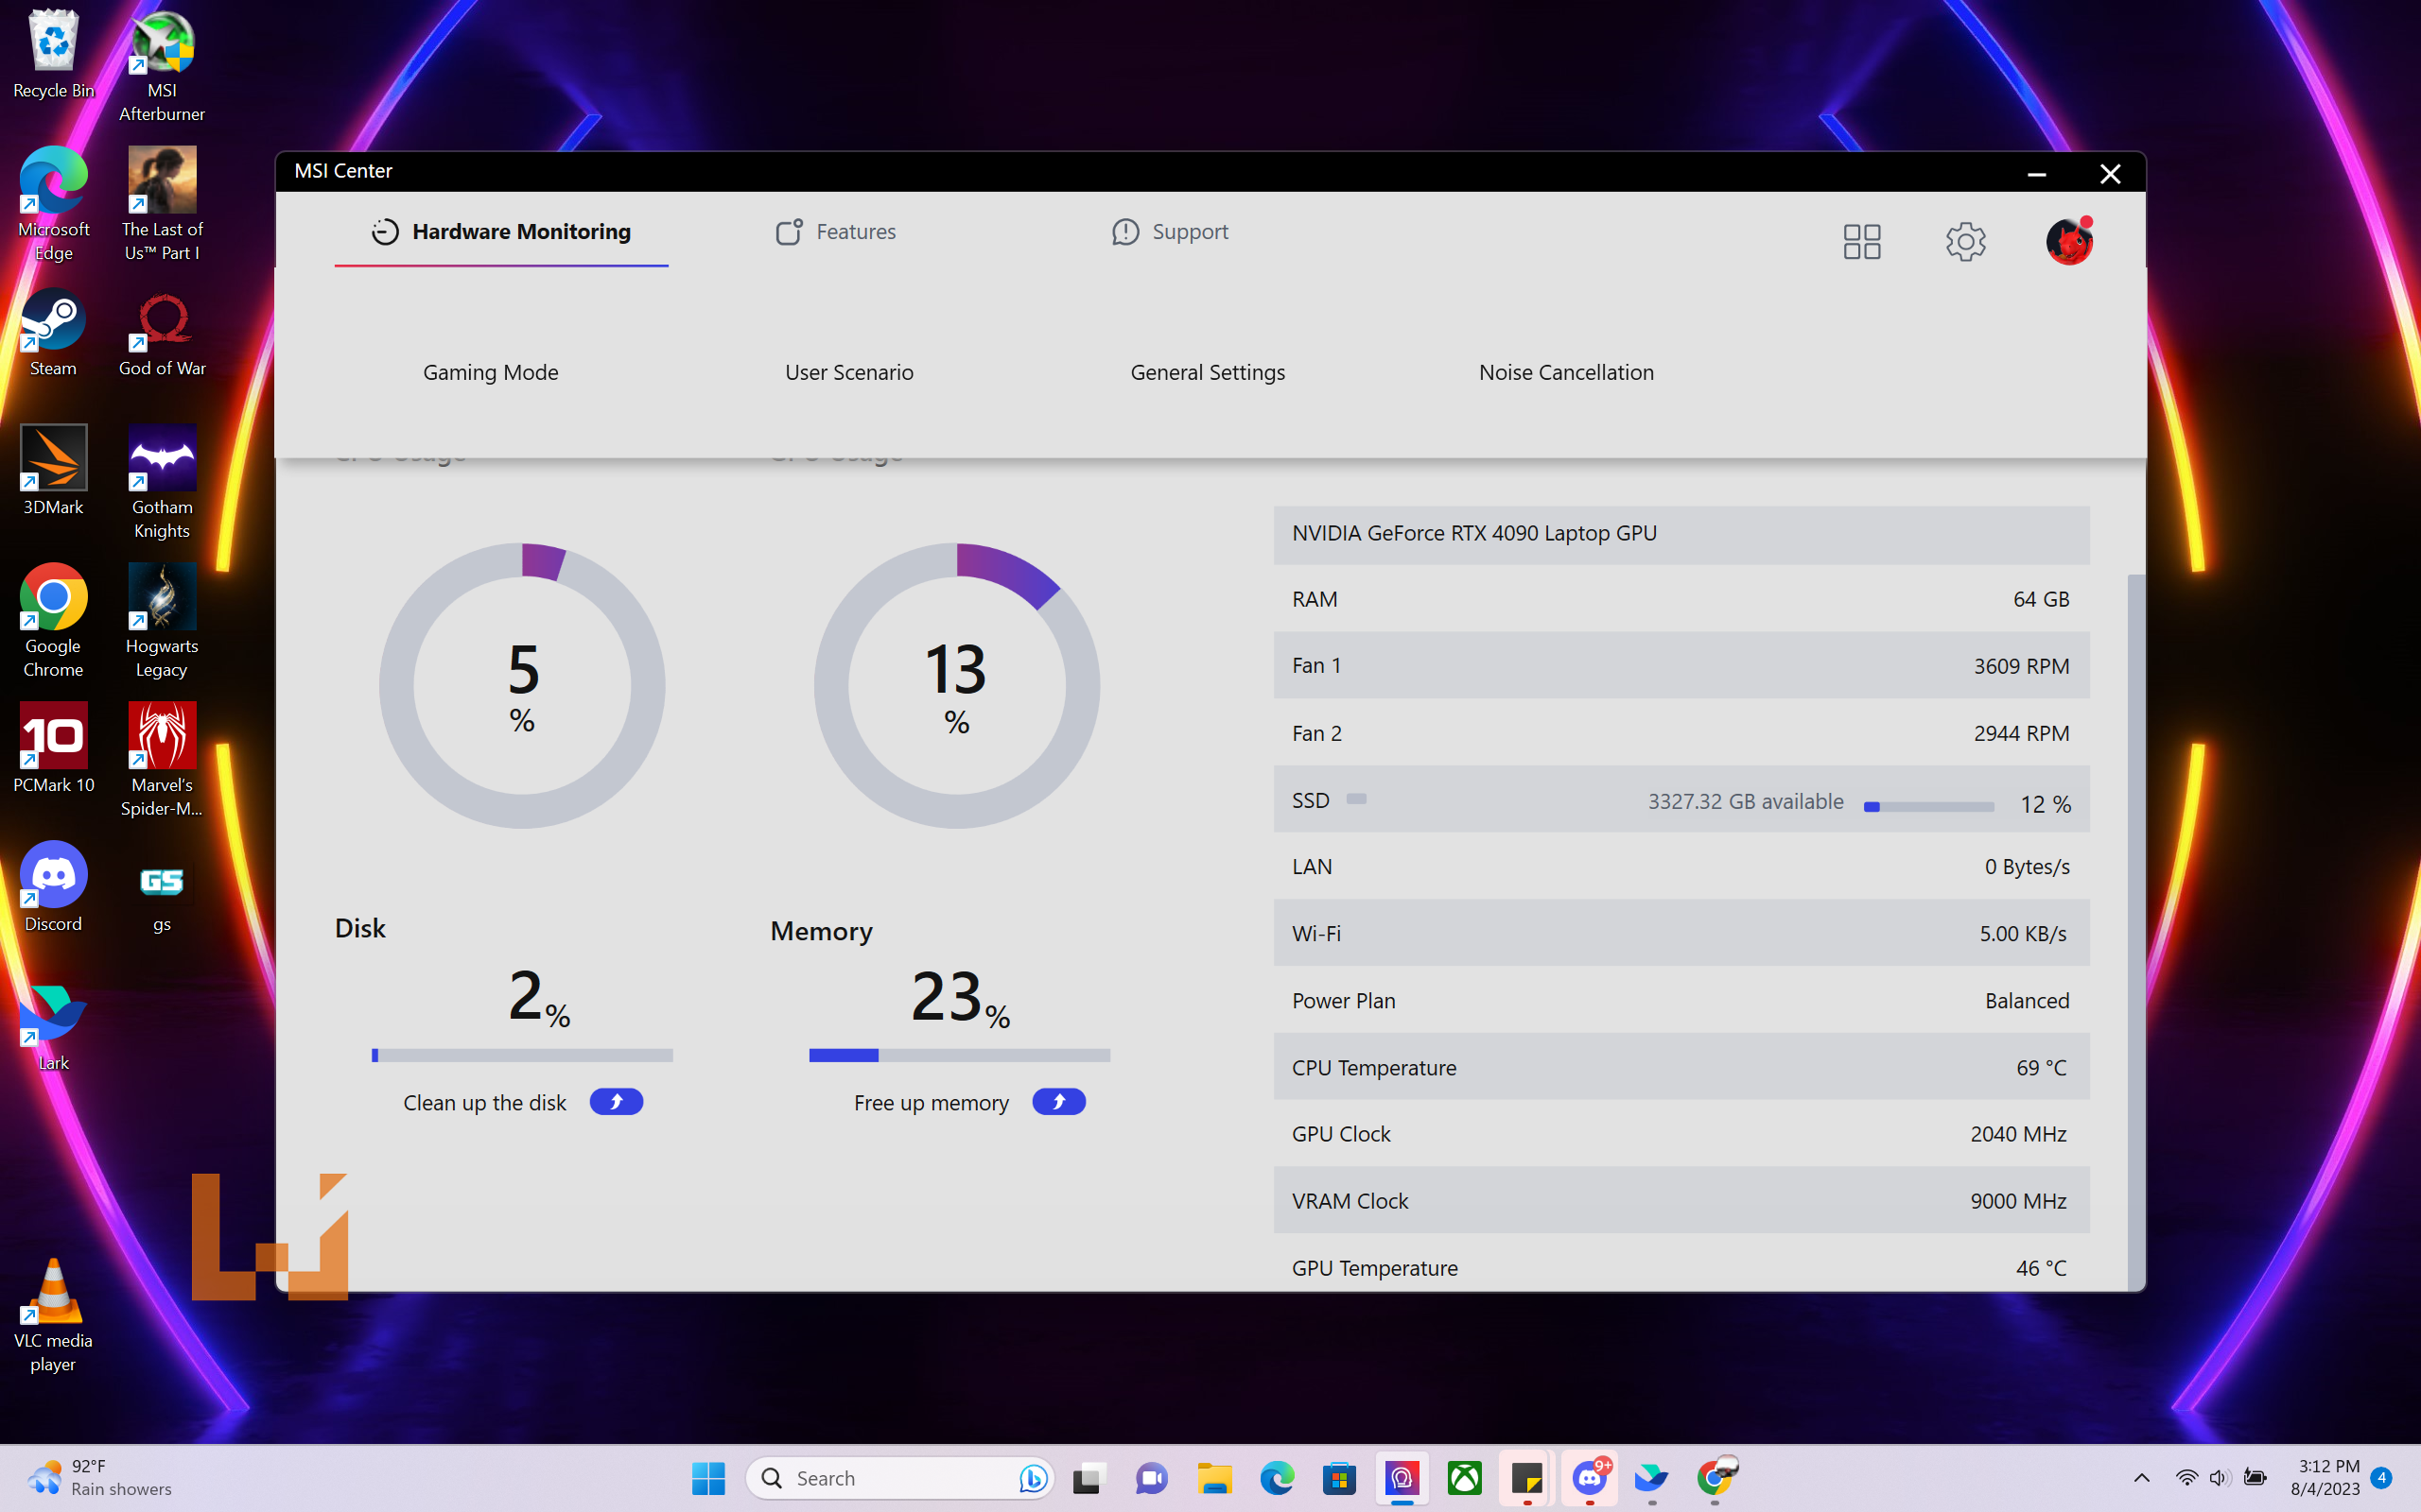Open MSI Center settings gear
The height and width of the screenshot is (1512, 2421).
[1965, 241]
